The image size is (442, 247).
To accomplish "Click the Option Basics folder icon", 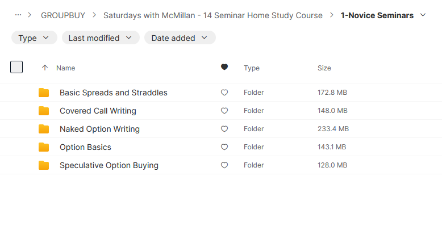I will (x=44, y=147).
